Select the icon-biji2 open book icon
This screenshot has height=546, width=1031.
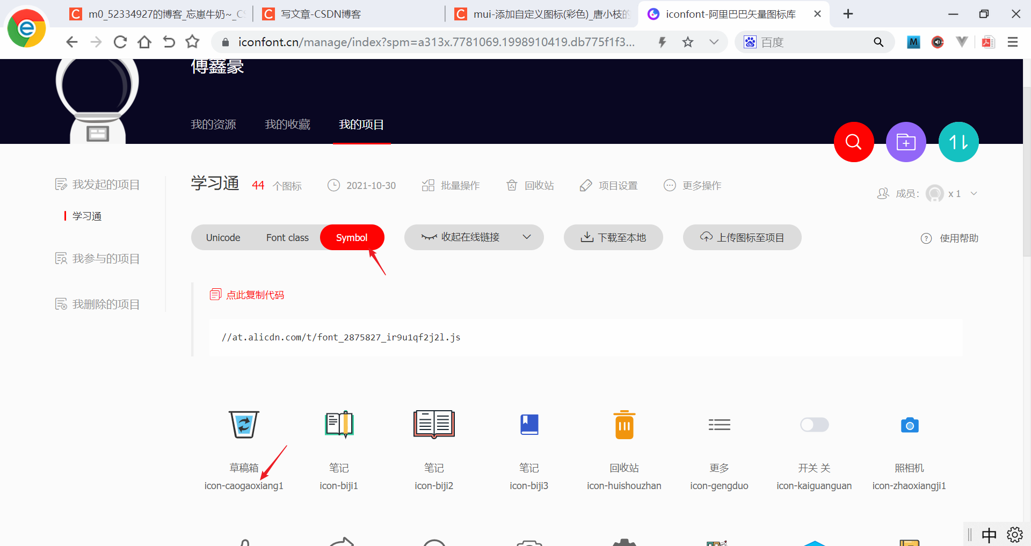[434, 424]
